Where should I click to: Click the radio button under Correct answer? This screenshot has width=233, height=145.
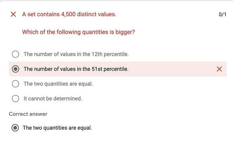point(15,128)
